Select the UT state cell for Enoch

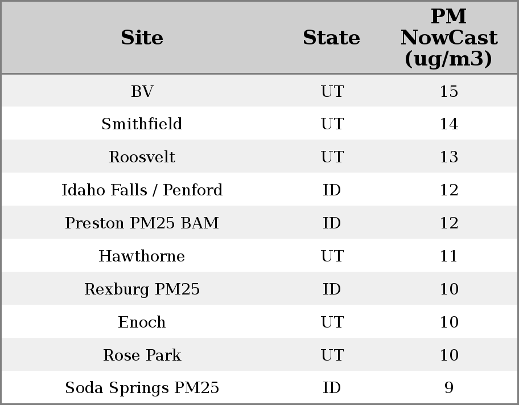[x=332, y=322]
